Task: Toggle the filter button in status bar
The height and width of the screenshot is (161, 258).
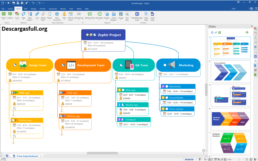Action: point(200,159)
